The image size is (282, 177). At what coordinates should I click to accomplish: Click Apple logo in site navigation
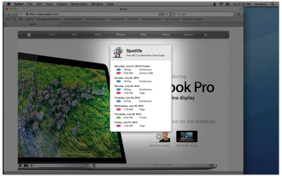click(x=29, y=35)
